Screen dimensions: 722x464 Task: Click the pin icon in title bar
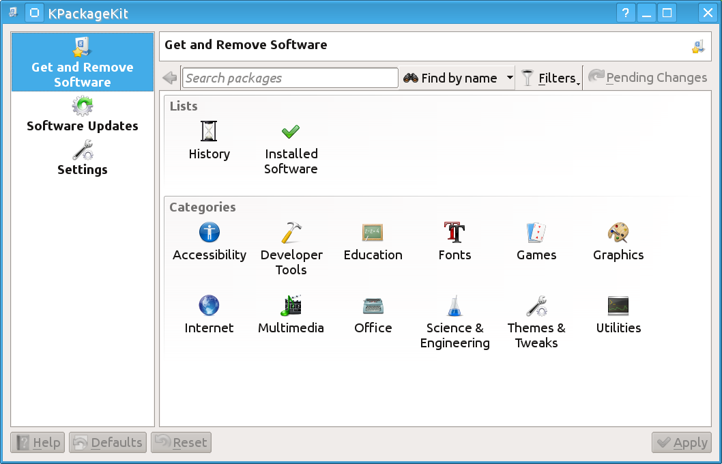pos(35,13)
